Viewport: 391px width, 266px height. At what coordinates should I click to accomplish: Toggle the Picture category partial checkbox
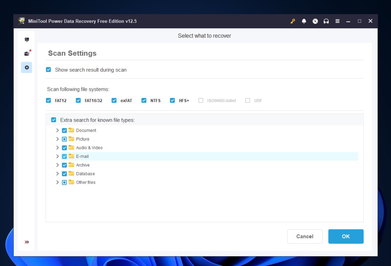click(x=64, y=139)
